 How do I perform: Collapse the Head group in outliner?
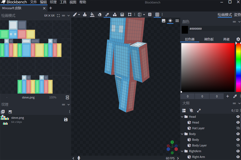pos(182,117)
